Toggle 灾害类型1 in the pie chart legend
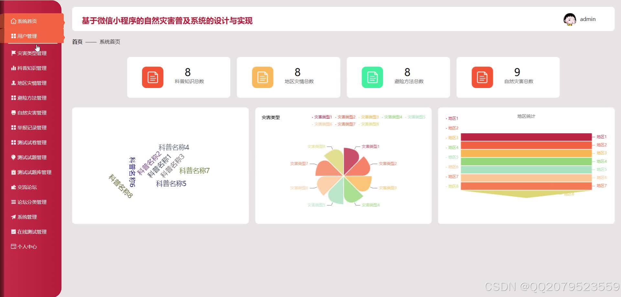The width and height of the screenshot is (621, 297). pos(322,117)
